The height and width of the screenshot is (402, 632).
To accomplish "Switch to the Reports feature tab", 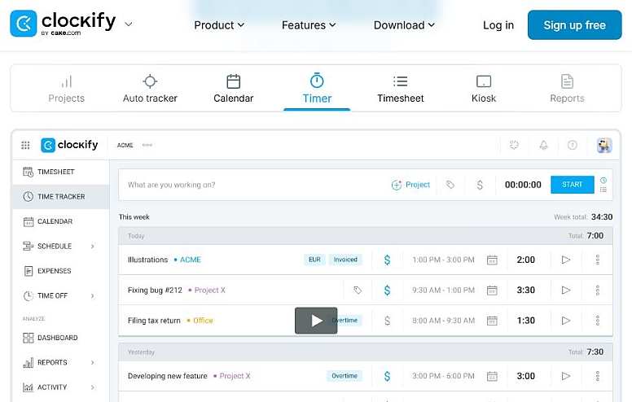I will pos(567,89).
